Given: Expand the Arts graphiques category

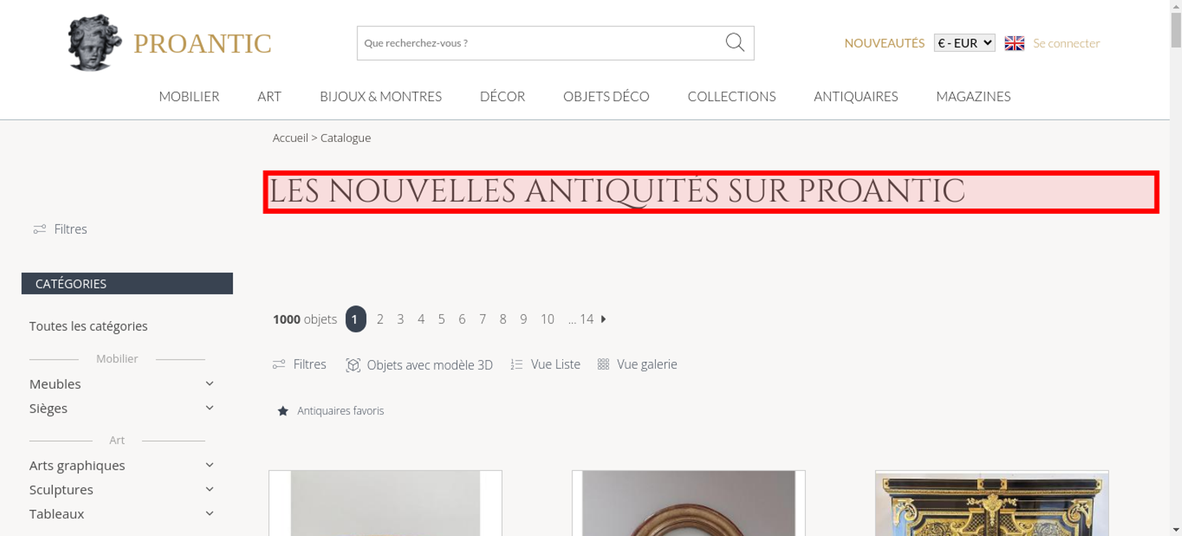Looking at the screenshot, I should click(x=209, y=465).
